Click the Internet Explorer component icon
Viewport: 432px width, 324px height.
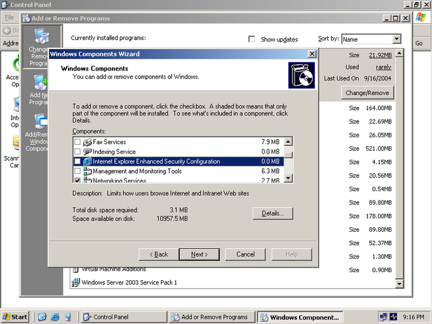point(87,161)
